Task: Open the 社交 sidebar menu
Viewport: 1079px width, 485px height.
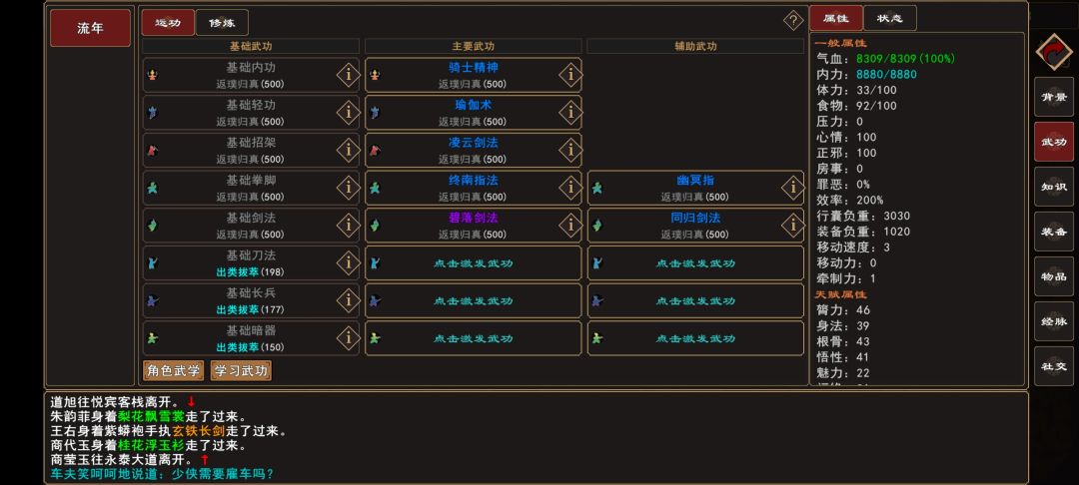Action: [x=1054, y=366]
